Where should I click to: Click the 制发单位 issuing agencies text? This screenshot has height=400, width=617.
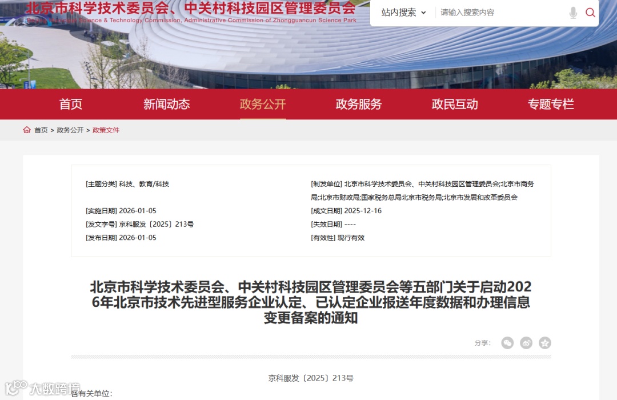(423, 190)
